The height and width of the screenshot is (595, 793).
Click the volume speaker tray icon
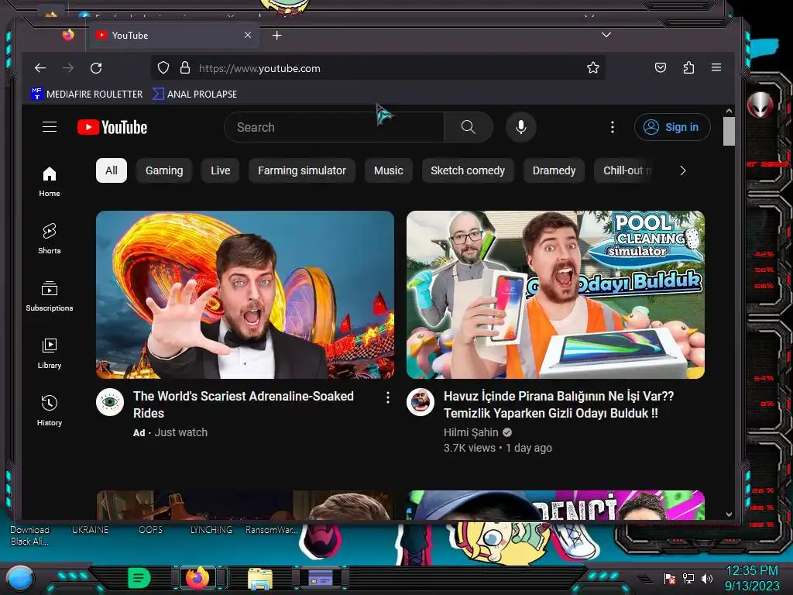point(706,578)
